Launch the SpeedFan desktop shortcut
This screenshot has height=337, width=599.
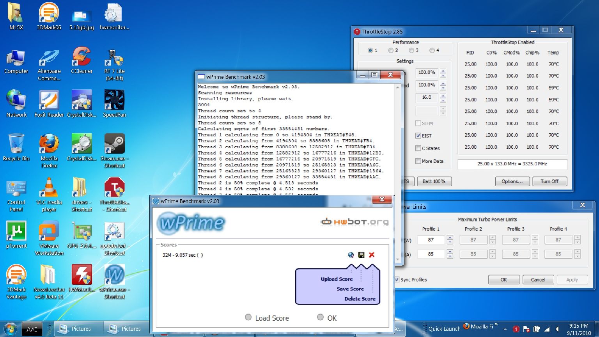coord(114,104)
